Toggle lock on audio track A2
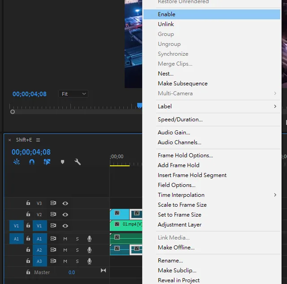287x284 pixels. point(28,249)
